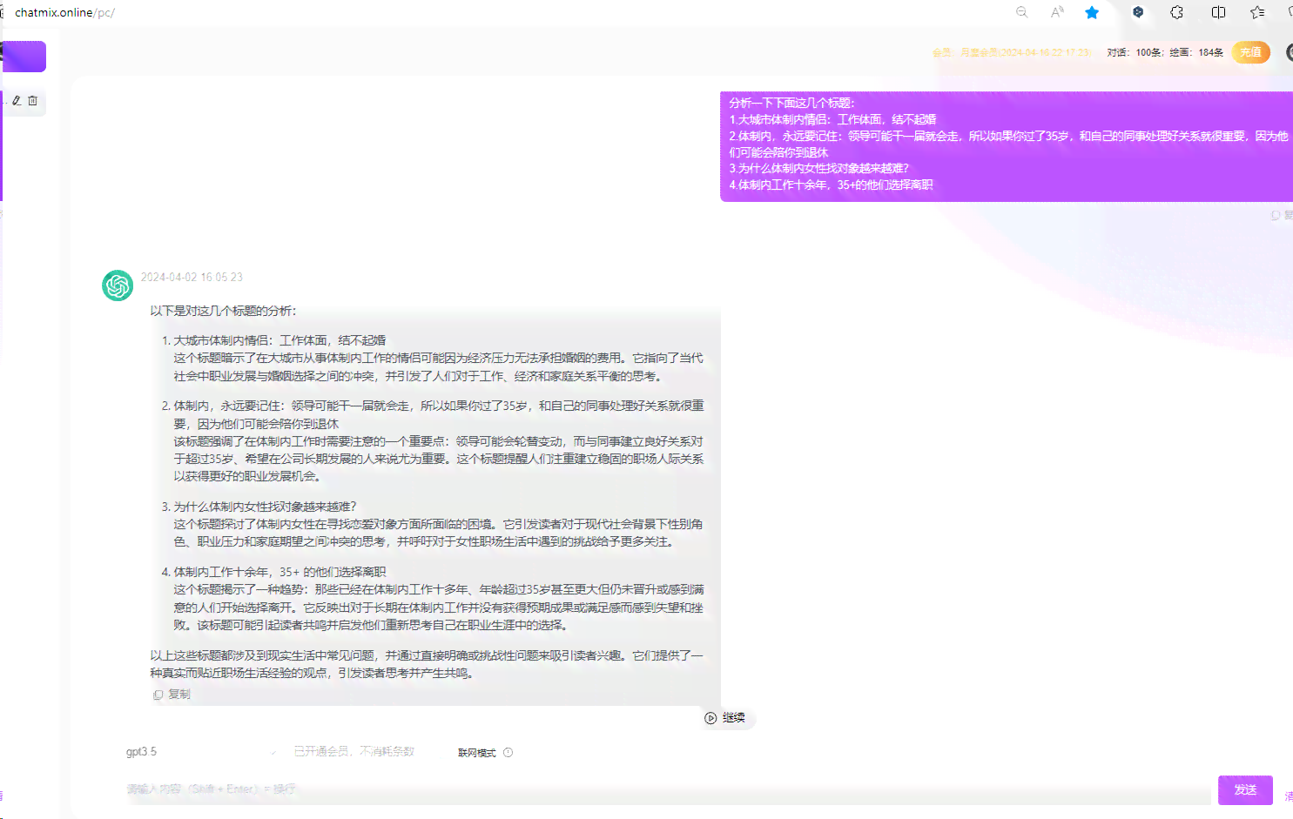Click 分析一下下面这几个标题 line in user message
This screenshot has width=1293, height=819.
(791, 103)
